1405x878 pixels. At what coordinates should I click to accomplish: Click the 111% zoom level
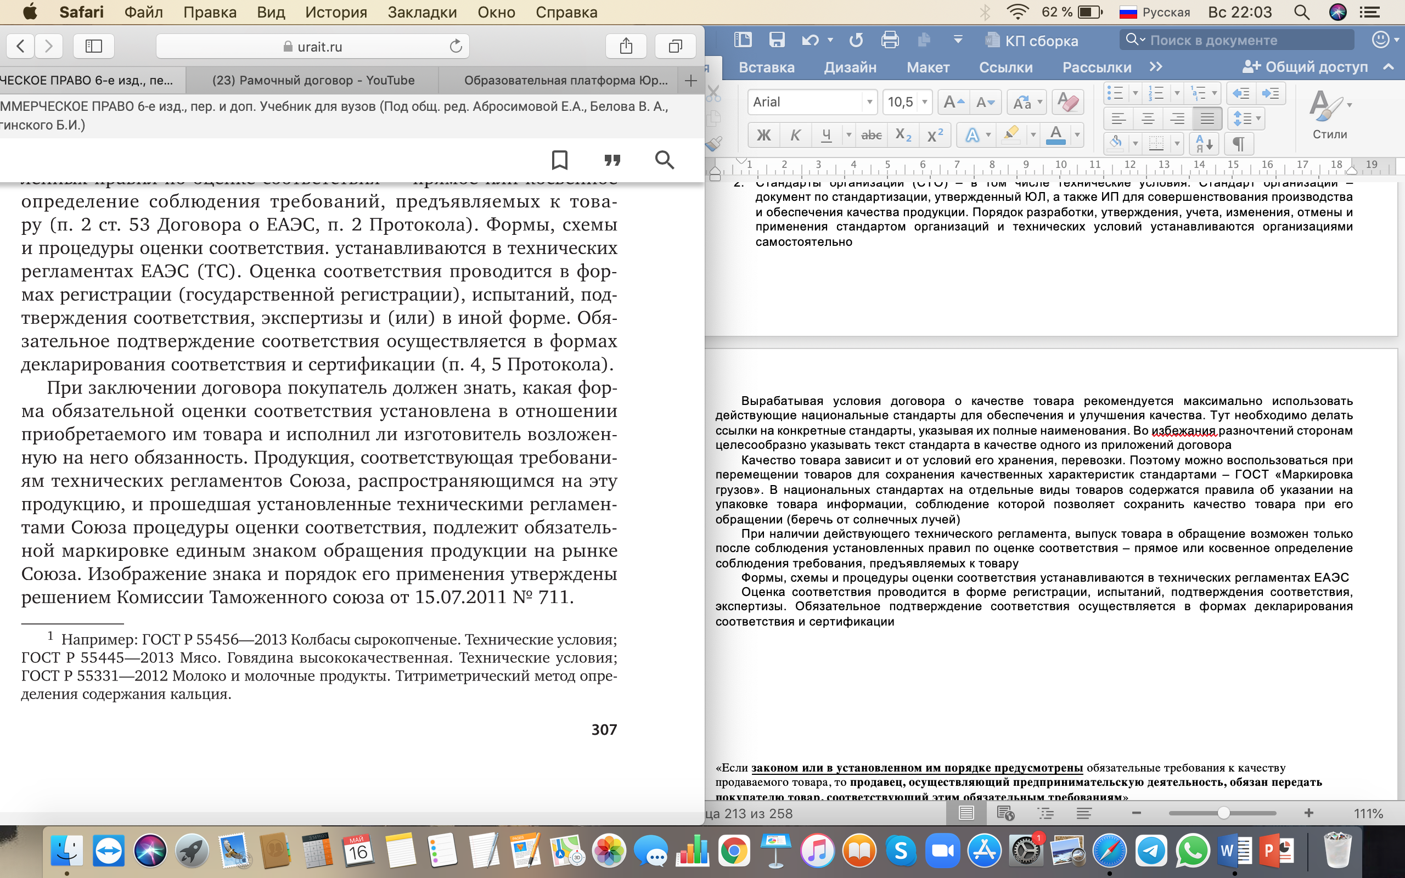click(1368, 814)
